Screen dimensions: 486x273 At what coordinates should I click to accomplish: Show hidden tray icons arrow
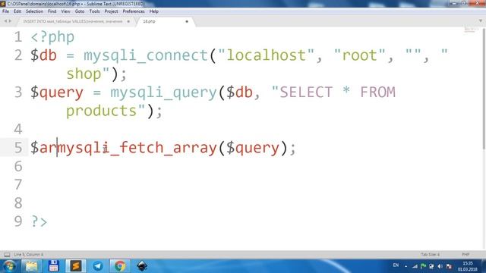coord(406,266)
